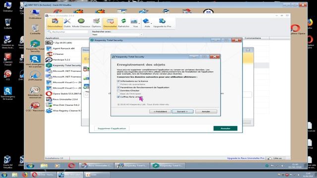Click Ordinateur icon on the host desktop
Image resolution: width=317 pixels, height=178 pixels.
8,7
